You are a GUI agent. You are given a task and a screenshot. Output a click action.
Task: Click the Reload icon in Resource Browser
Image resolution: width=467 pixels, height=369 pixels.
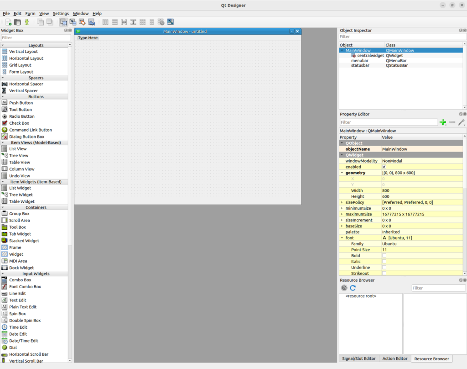pos(353,288)
